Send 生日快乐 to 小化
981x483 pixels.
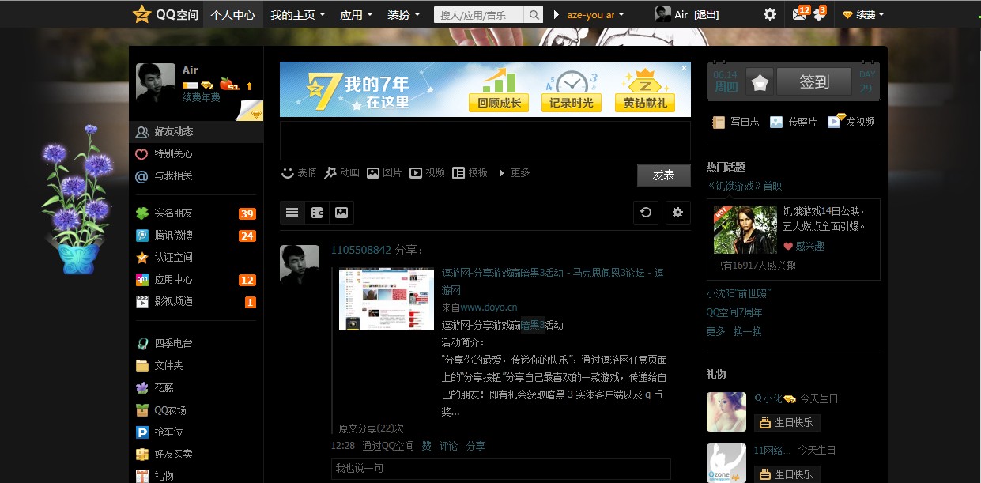click(x=787, y=423)
